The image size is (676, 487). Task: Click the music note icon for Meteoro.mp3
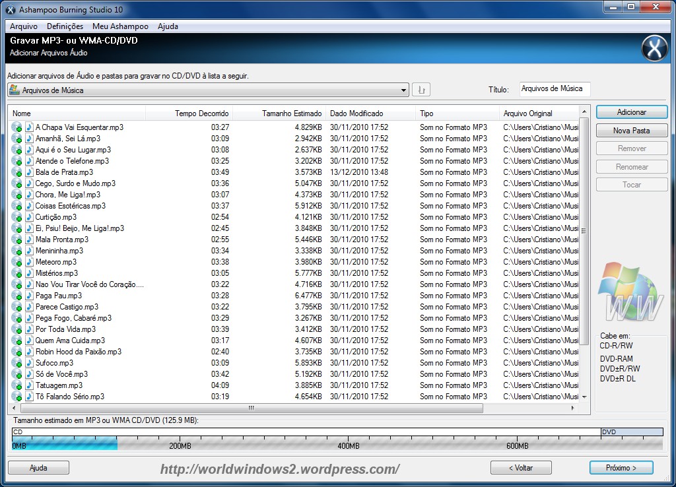[29, 261]
